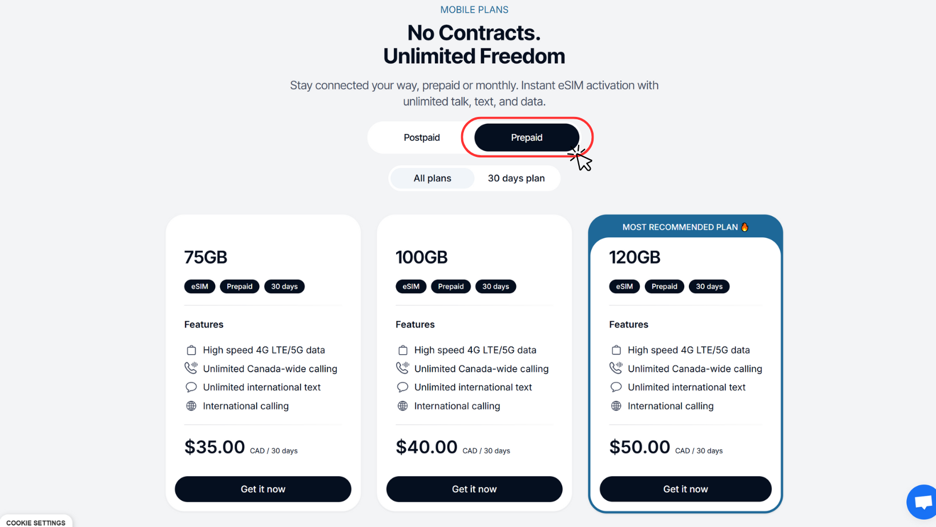Image resolution: width=936 pixels, height=527 pixels.
Task: Get the 100GB plan now
Action: [474, 489]
